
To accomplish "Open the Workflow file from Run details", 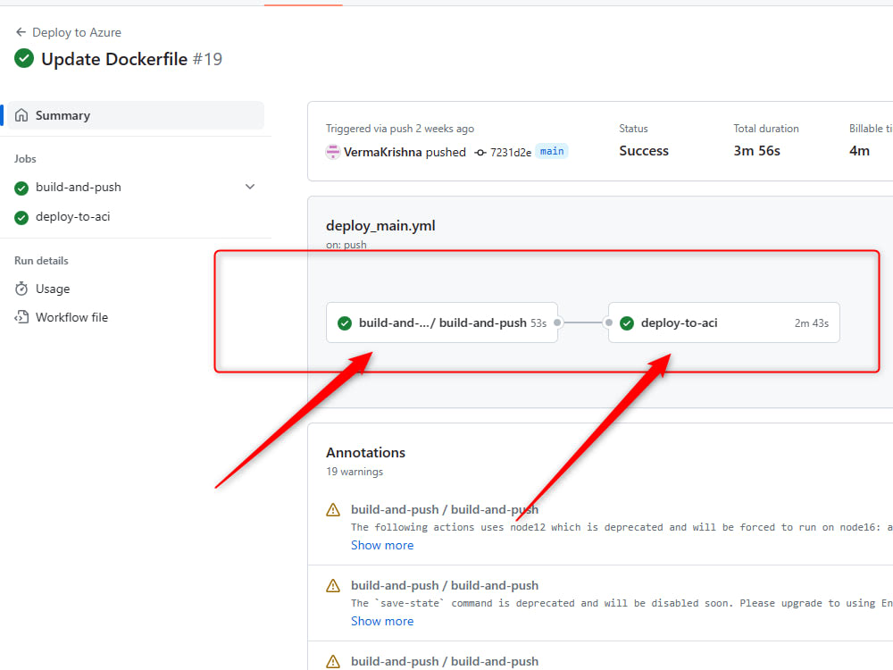I will [x=71, y=317].
